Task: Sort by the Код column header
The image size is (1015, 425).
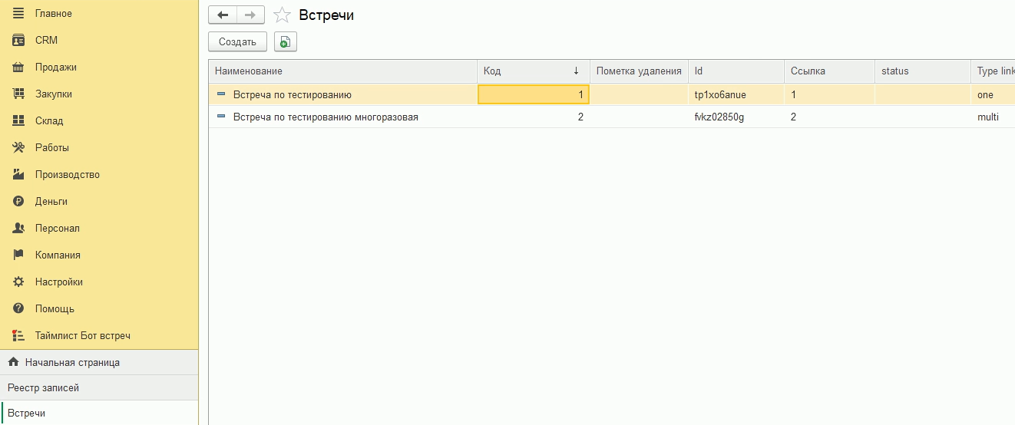Action: [x=533, y=71]
